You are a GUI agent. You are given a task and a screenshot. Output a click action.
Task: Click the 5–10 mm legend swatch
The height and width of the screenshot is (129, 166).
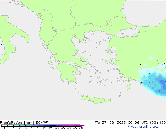point(29,126)
